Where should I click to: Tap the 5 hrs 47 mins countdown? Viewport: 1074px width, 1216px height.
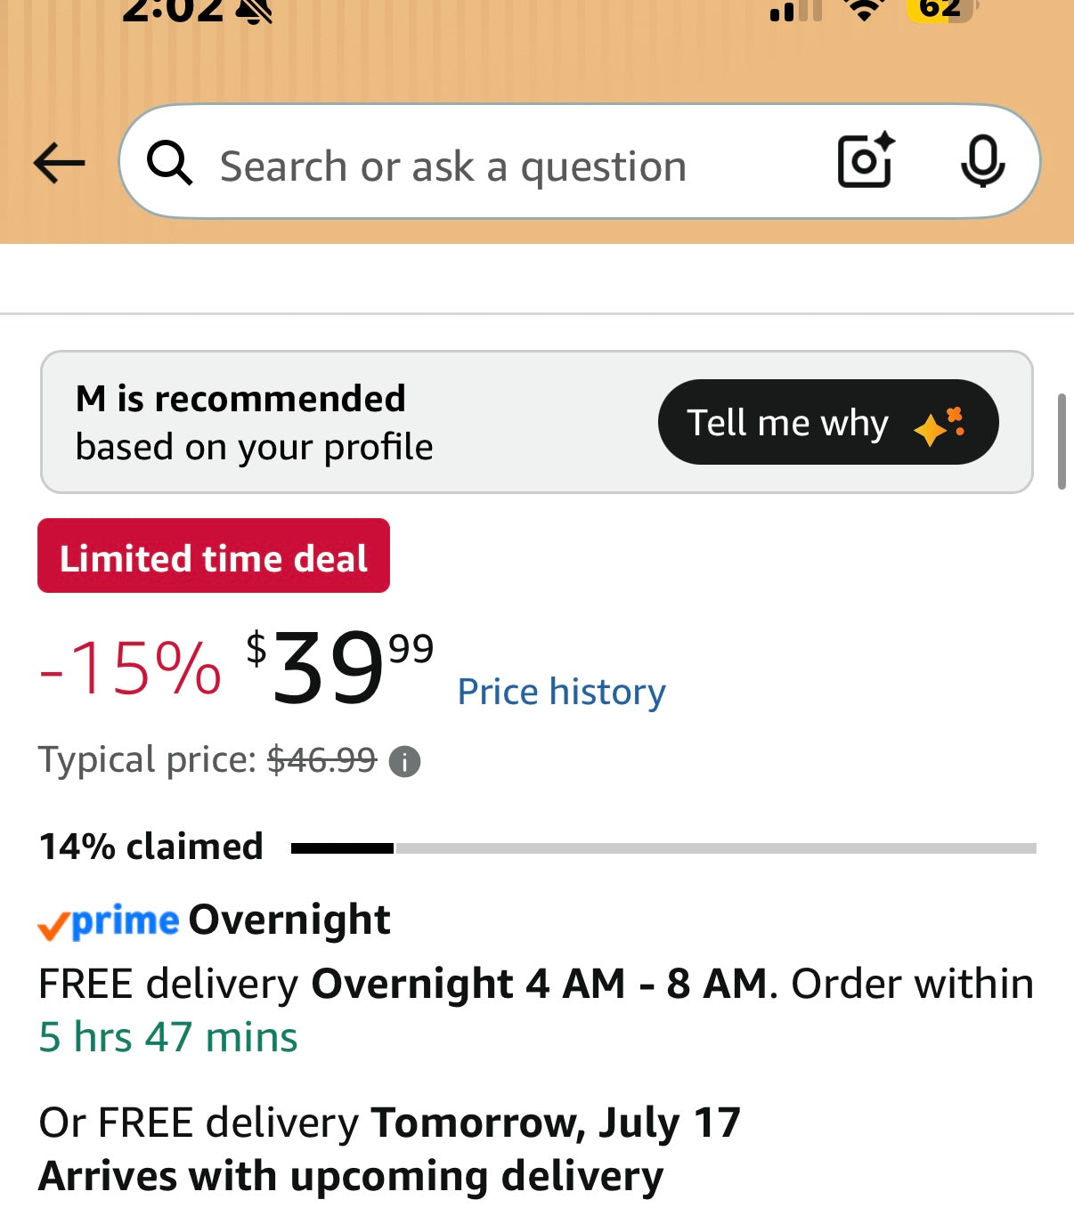[x=168, y=1037]
